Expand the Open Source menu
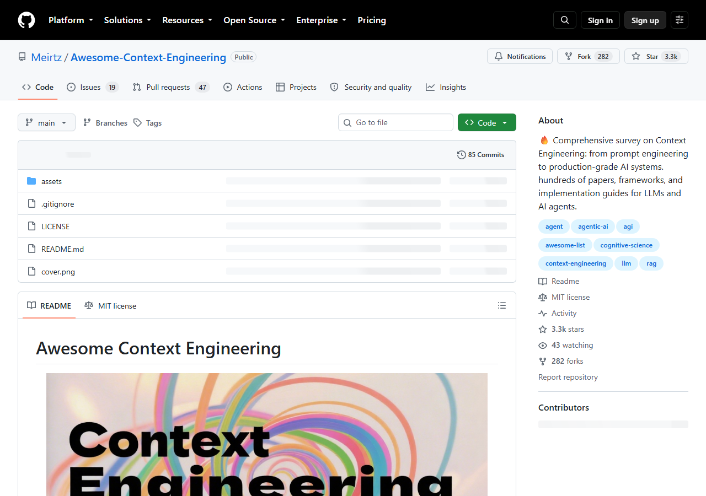The height and width of the screenshot is (496, 706). tap(254, 20)
